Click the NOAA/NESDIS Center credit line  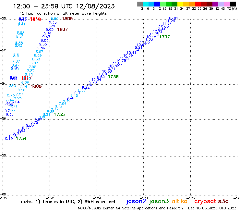pos(130,208)
